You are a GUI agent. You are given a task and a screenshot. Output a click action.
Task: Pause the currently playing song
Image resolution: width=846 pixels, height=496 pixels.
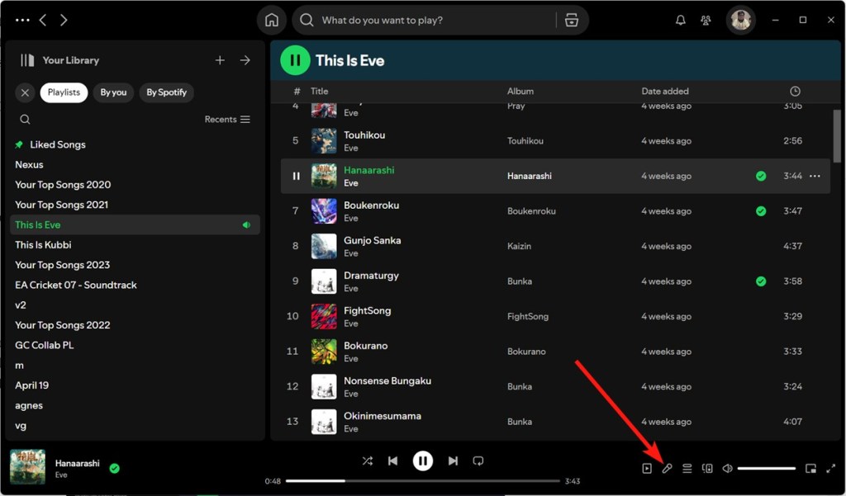click(423, 461)
